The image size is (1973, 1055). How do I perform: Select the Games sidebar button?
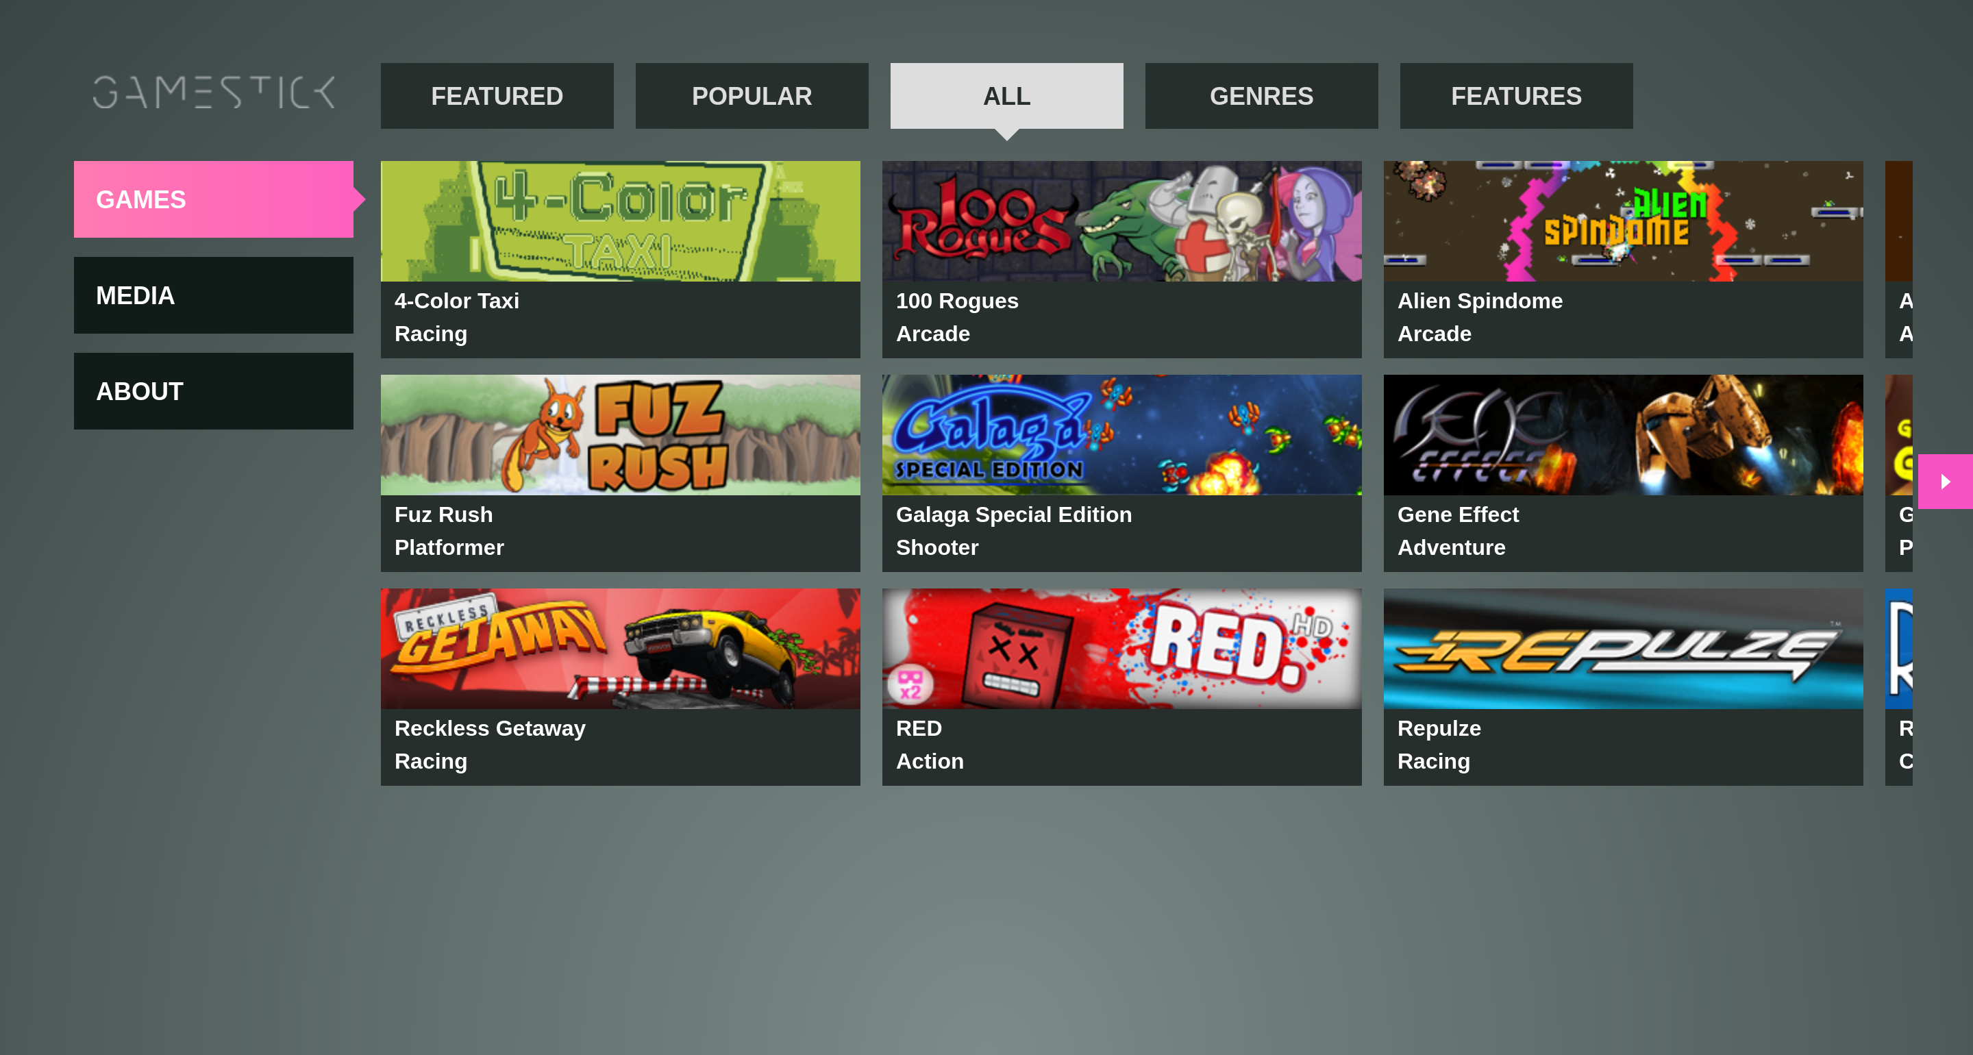[214, 199]
